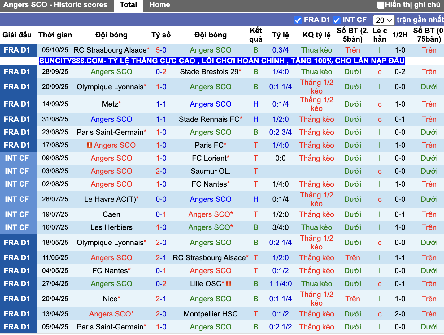444x335 pixels.
Task: Click the 'Kết quả' column header
Action: 256,35
